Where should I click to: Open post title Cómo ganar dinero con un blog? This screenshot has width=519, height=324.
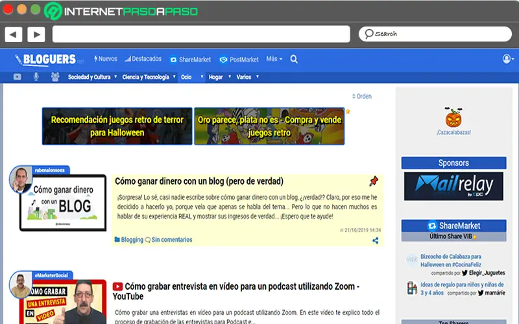[x=199, y=181]
